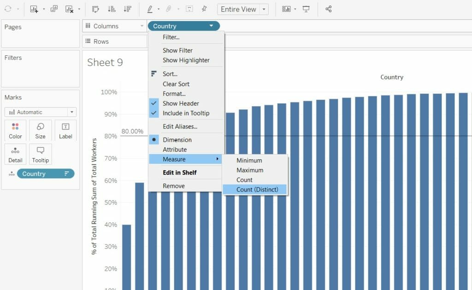Expand the Measure submenu arrow
Viewport: 472px width, 290px height.
click(x=217, y=159)
